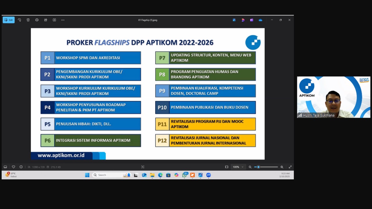Toggle favorite with the heart icon
The width and height of the screenshot is (372, 209).
13,167
